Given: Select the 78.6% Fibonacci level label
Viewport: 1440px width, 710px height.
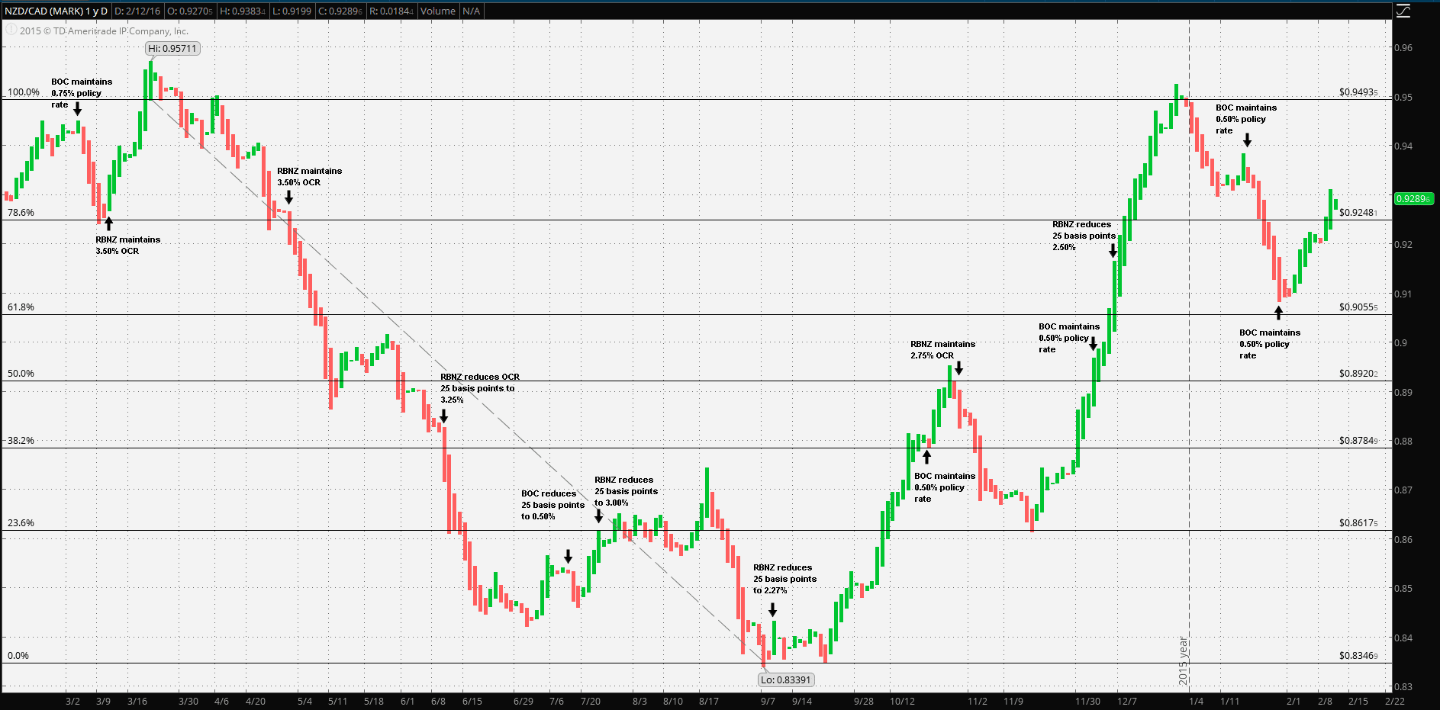Looking at the screenshot, I should pyautogui.click(x=21, y=213).
